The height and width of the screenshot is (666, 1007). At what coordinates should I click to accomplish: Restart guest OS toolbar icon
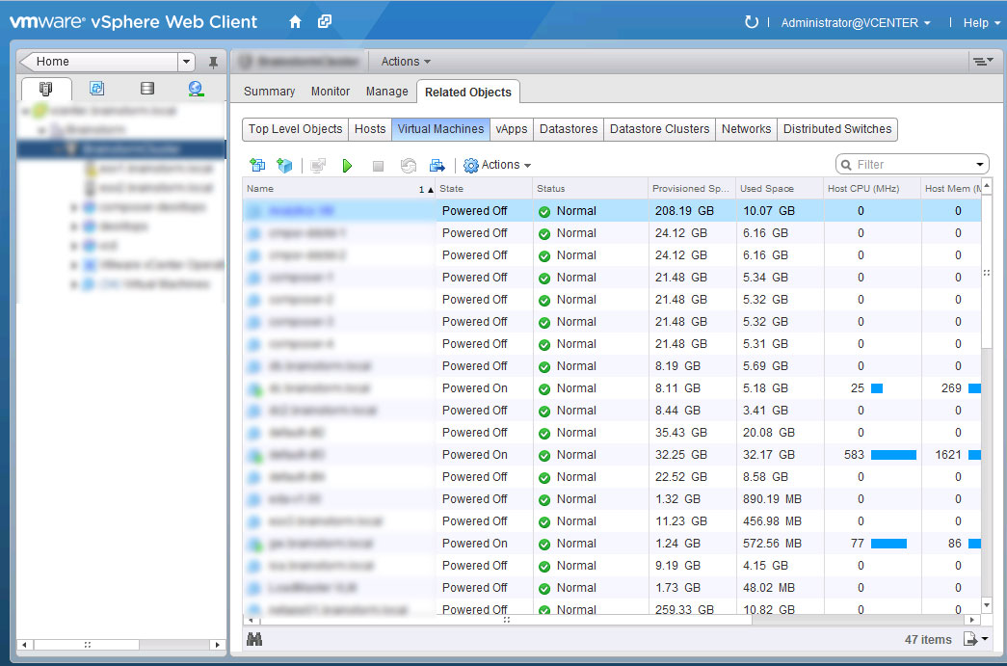click(409, 166)
